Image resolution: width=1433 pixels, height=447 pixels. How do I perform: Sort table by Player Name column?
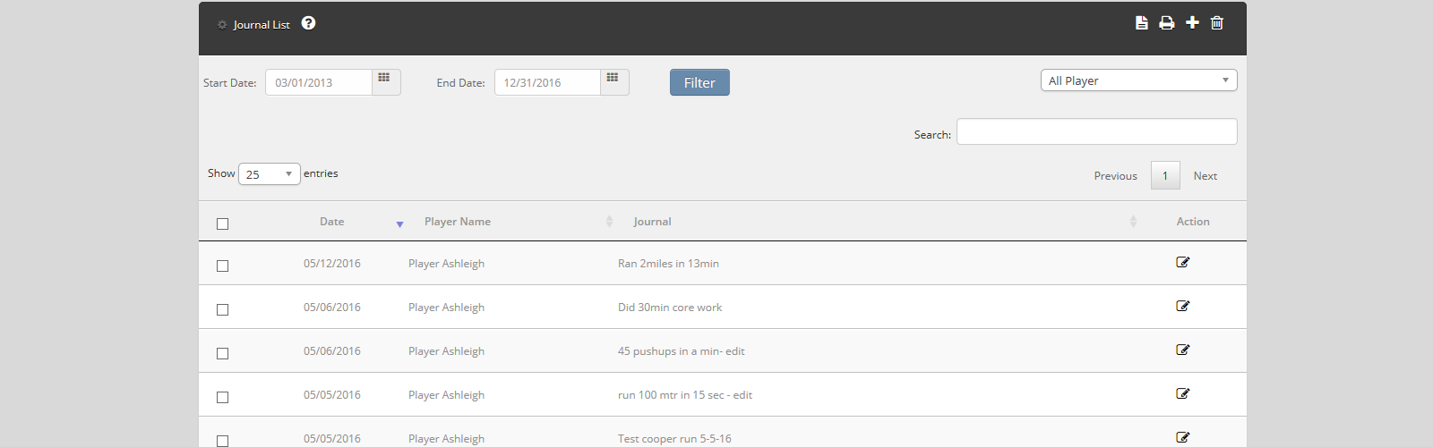458,222
